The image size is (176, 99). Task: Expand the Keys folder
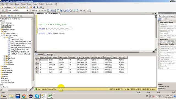pyautogui.click(x=4, y=56)
